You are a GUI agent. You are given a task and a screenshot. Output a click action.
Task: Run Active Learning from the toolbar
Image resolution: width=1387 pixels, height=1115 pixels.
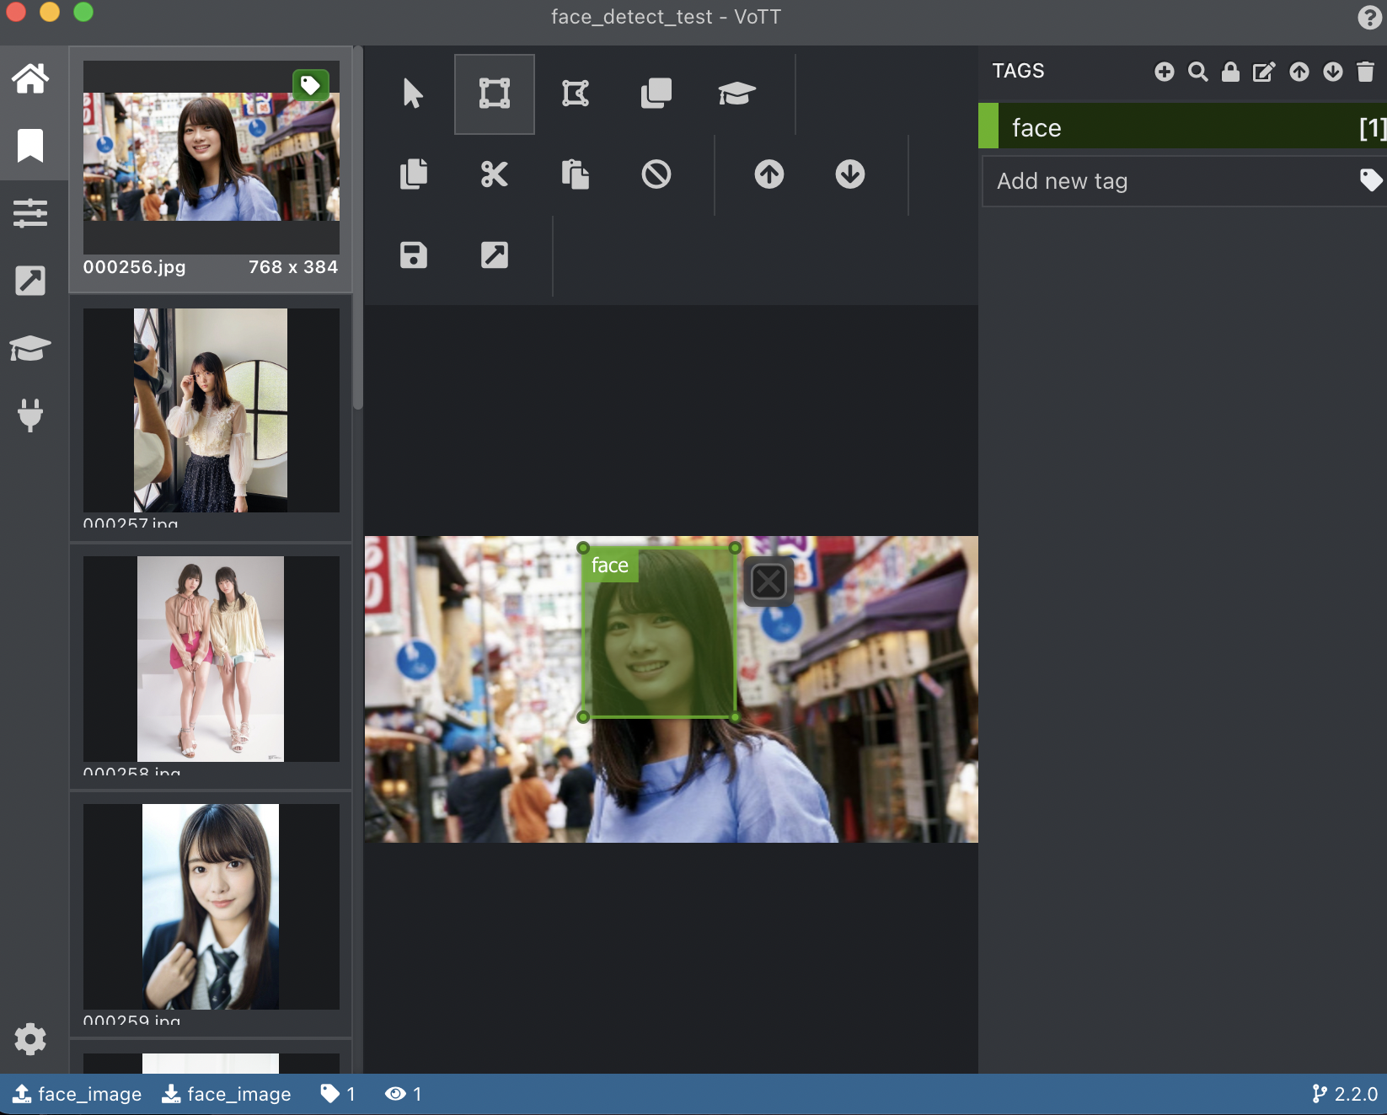tap(737, 94)
